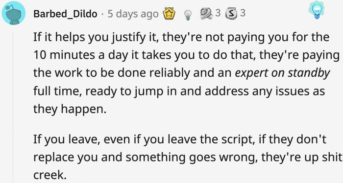This screenshot has width=343, height=183.
Task: Click the final word 'creek.'
Action: (50, 175)
